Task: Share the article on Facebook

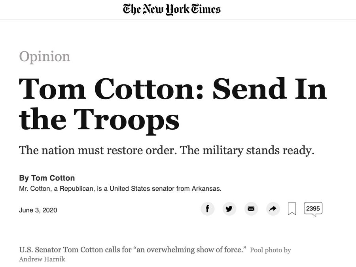Action: tap(207, 208)
